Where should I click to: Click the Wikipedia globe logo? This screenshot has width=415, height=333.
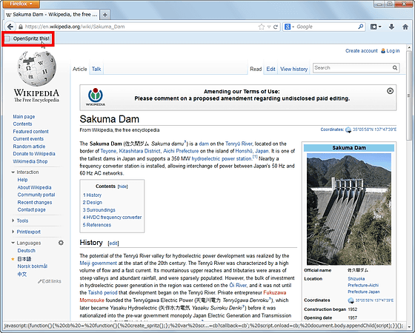coord(36,69)
